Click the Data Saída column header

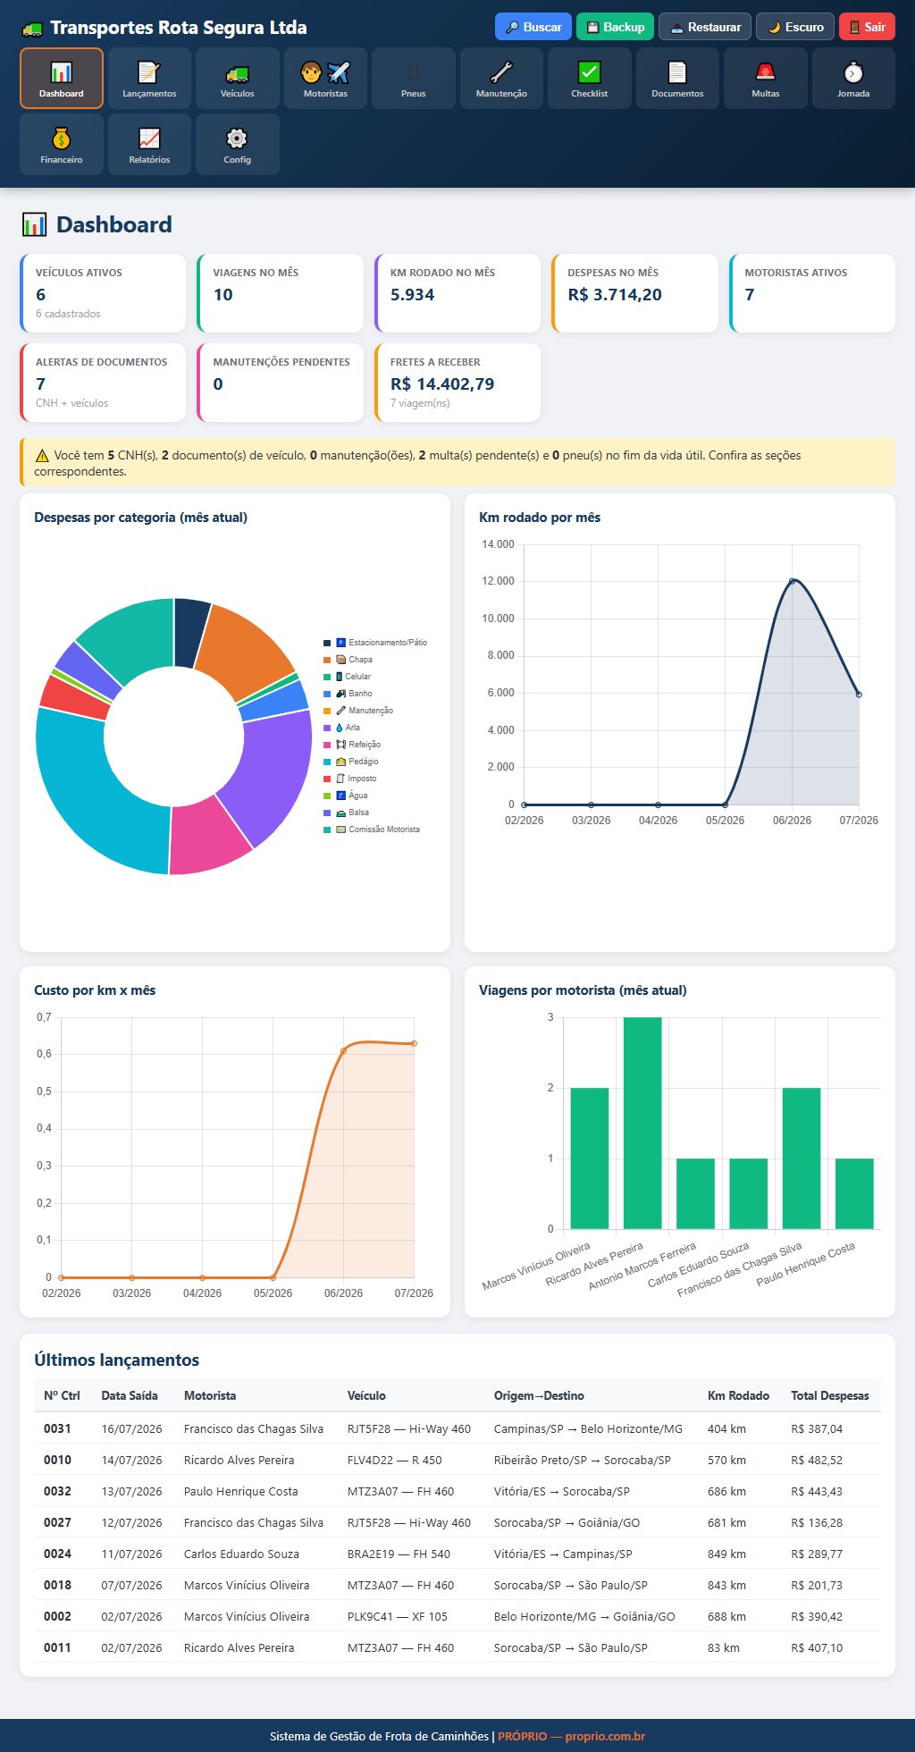tap(130, 1395)
